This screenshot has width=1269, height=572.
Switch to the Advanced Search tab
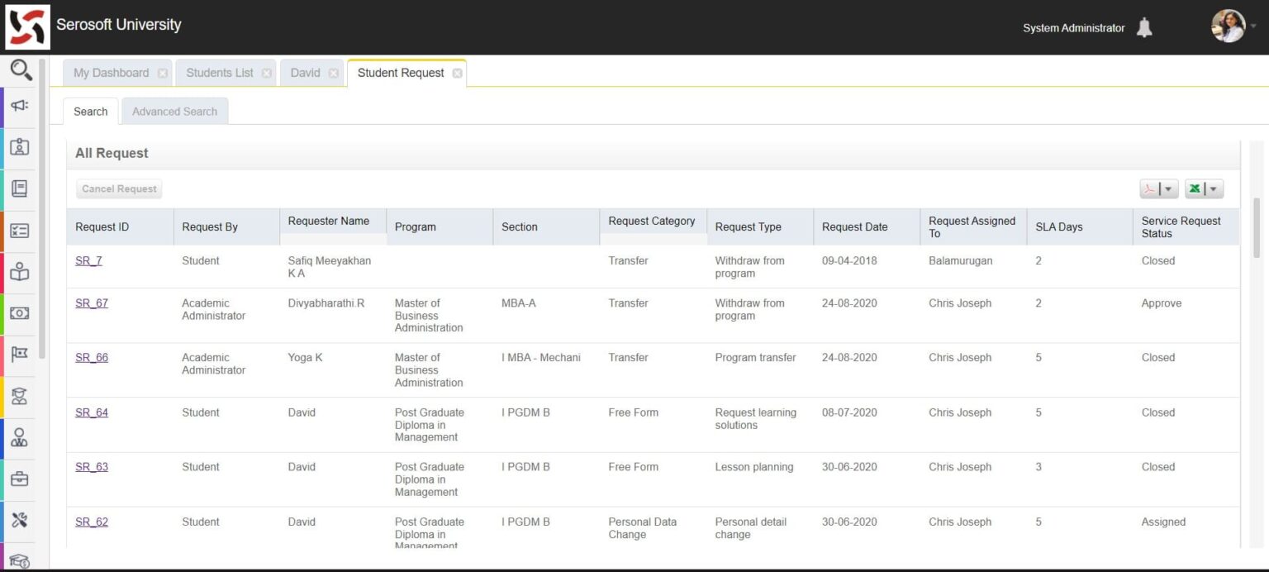click(174, 111)
